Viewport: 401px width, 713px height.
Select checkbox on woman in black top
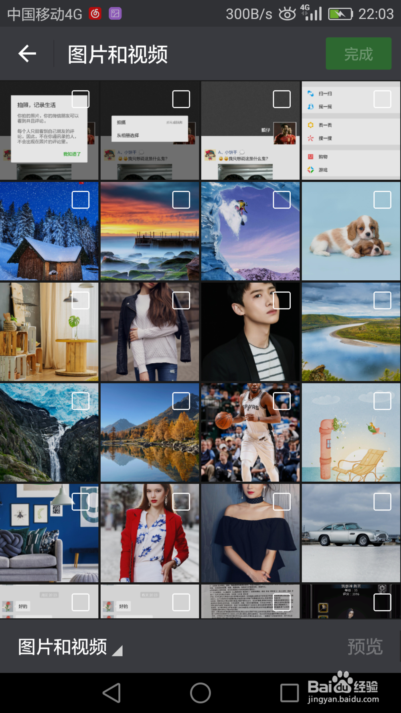[x=282, y=502]
